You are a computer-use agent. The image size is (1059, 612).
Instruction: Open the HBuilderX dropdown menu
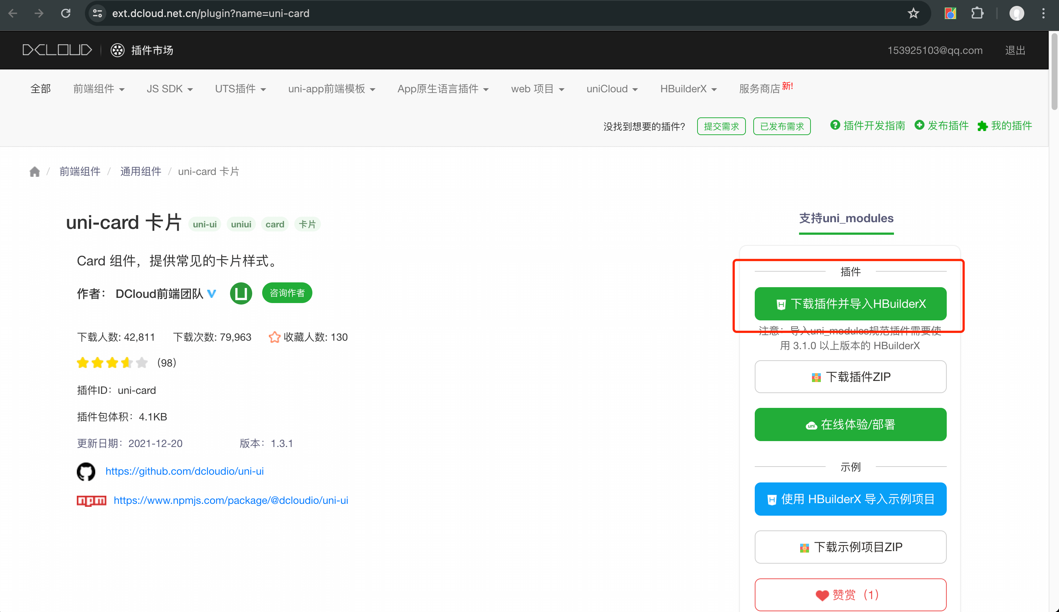688,89
